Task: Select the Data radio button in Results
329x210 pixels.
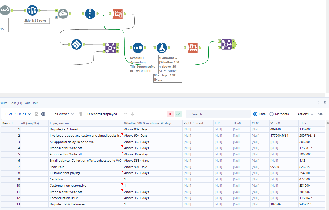Action: point(256,114)
